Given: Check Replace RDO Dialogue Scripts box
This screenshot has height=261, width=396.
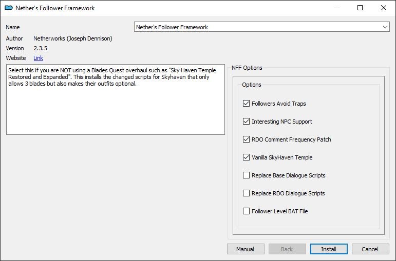Looking at the screenshot, I should pyautogui.click(x=246, y=193).
